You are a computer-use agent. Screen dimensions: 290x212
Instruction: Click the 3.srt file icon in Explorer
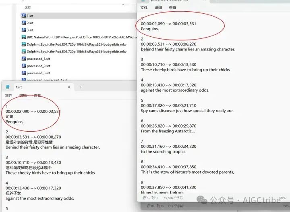pyautogui.click(x=23, y=30)
